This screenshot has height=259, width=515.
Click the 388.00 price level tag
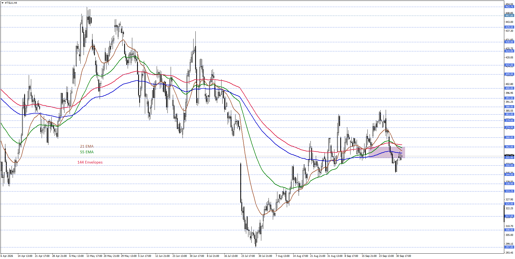tap(509, 107)
